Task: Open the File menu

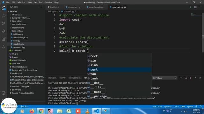Action: pos(8,2)
